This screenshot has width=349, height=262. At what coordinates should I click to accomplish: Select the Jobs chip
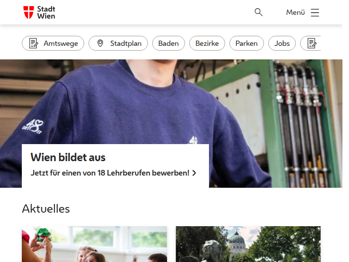click(282, 43)
